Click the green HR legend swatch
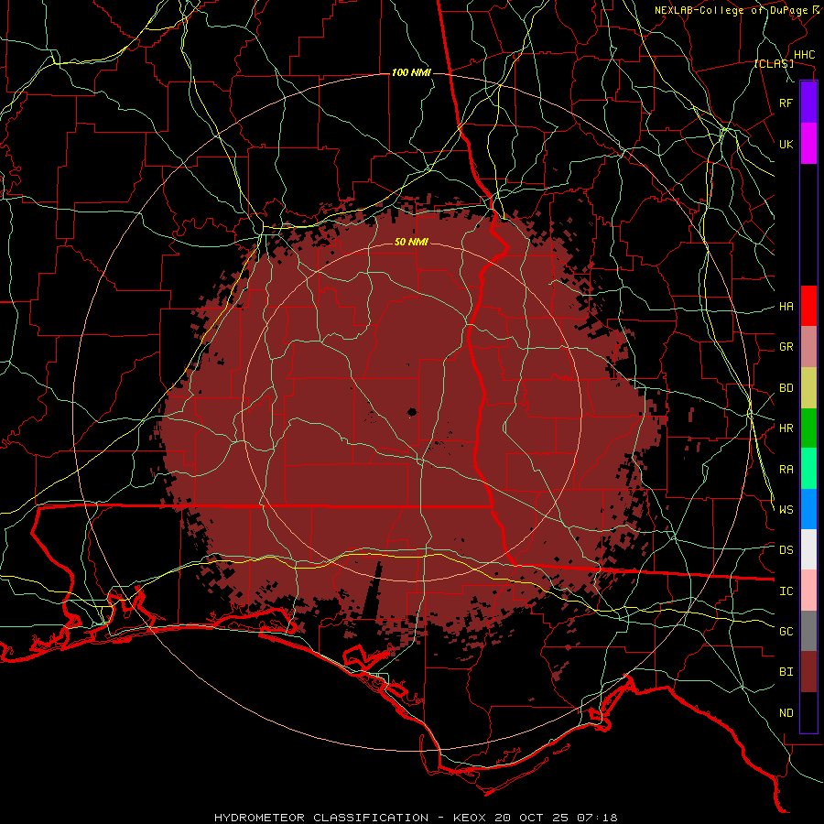This screenshot has width=824, height=824. [808, 428]
